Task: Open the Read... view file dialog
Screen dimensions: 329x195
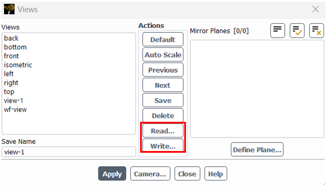Action: point(163,131)
